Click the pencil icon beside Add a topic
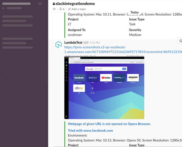The height and width of the screenshot is (147, 182). 69,9
